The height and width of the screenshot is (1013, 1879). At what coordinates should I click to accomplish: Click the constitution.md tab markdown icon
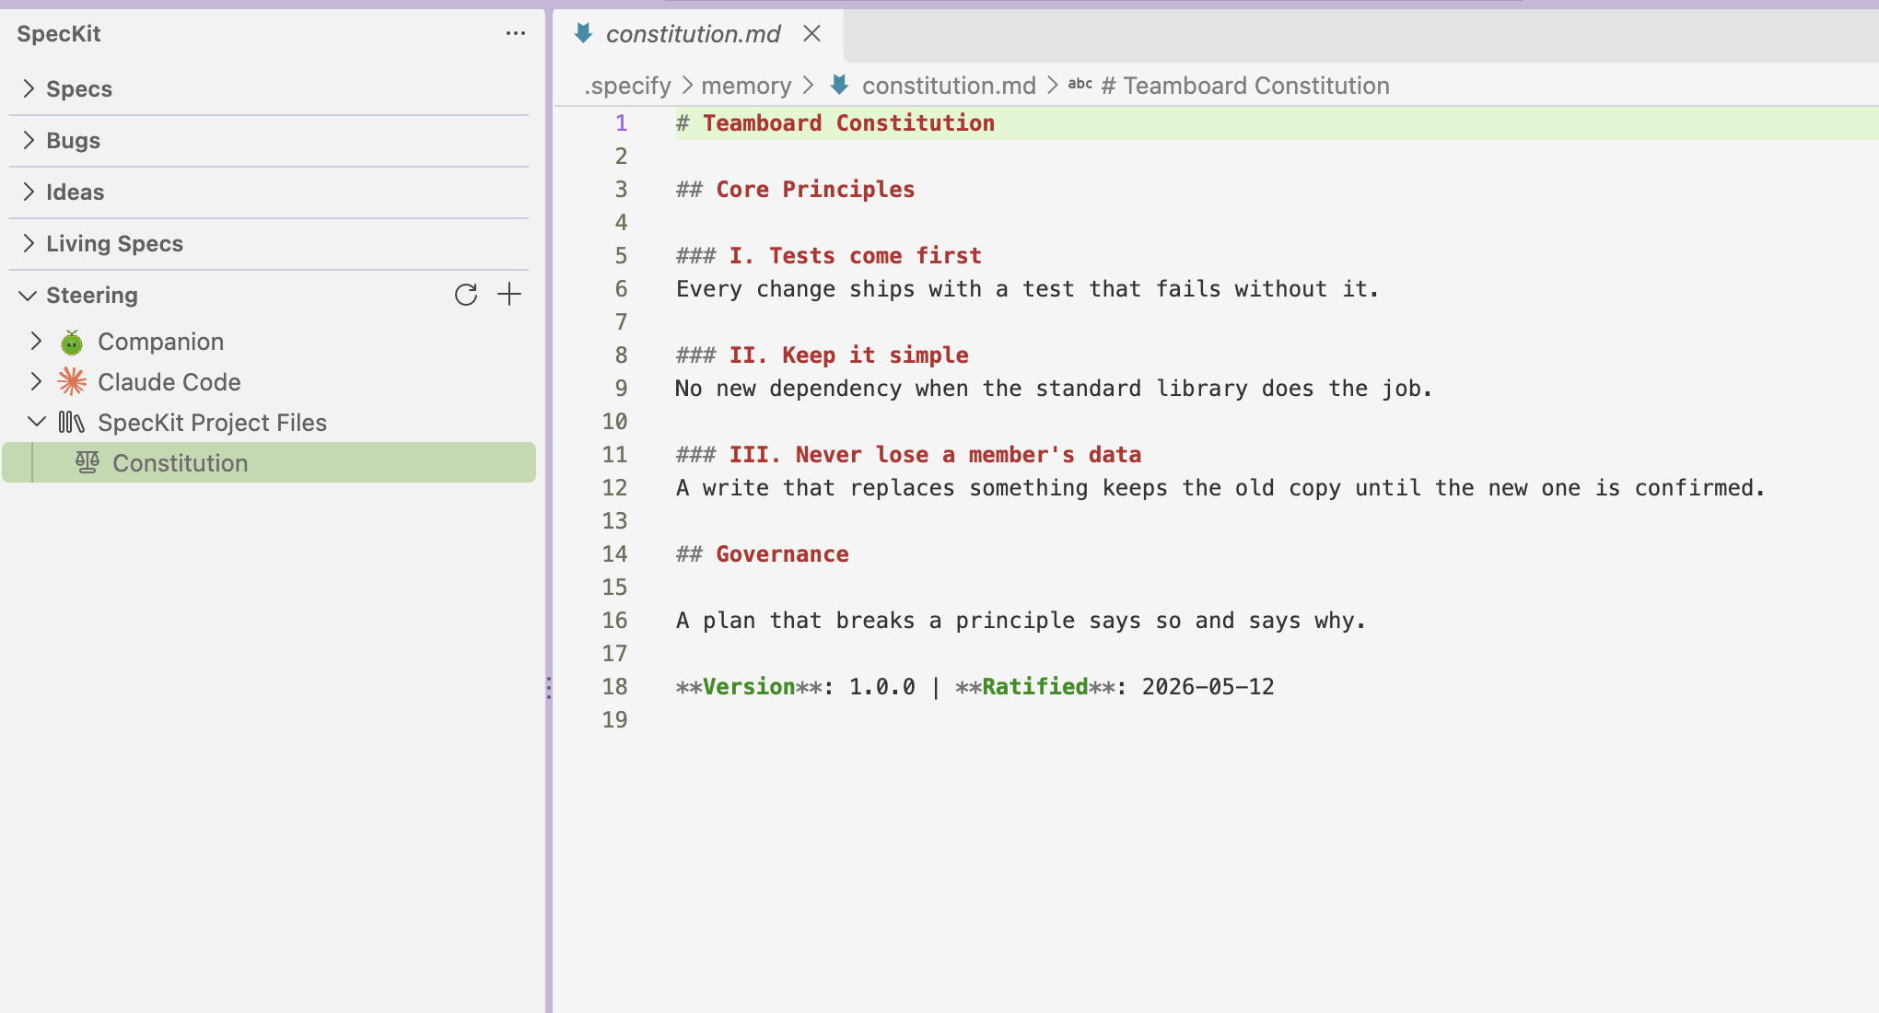coord(583,34)
